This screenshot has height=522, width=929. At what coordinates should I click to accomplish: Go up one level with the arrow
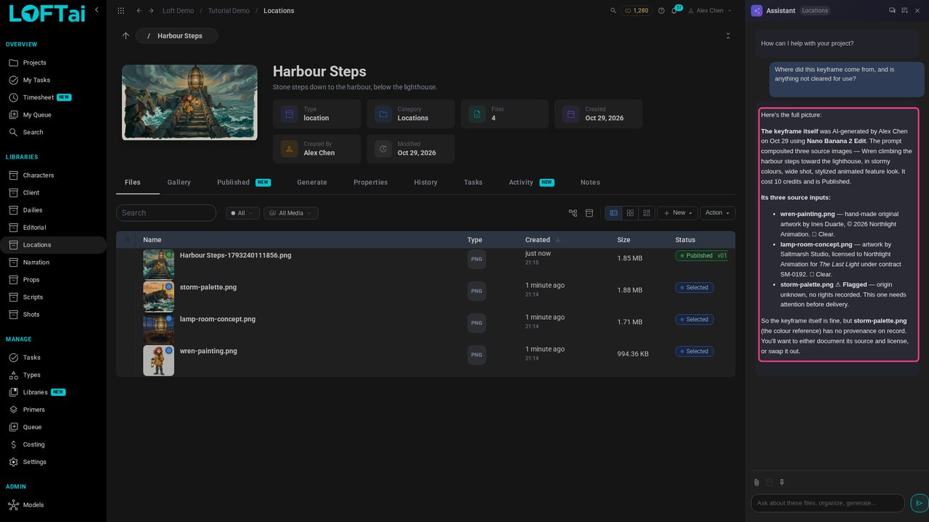click(126, 36)
